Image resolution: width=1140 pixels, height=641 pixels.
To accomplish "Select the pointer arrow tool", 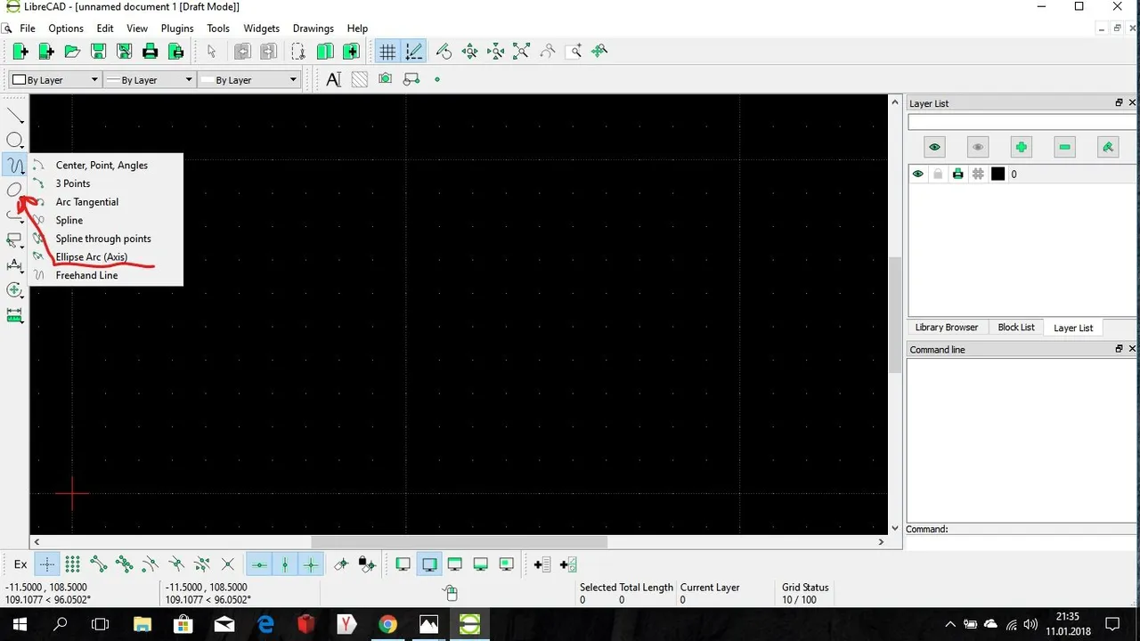I will (211, 52).
